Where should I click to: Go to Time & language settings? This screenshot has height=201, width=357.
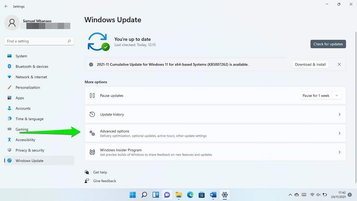click(30, 119)
